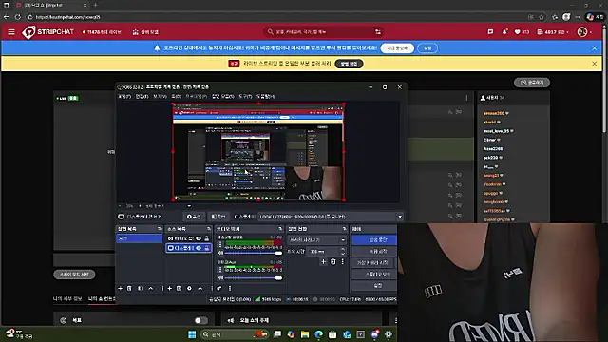Open the File menu in OBS
Screen dimensions: 608x342
click(x=124, y=96)
